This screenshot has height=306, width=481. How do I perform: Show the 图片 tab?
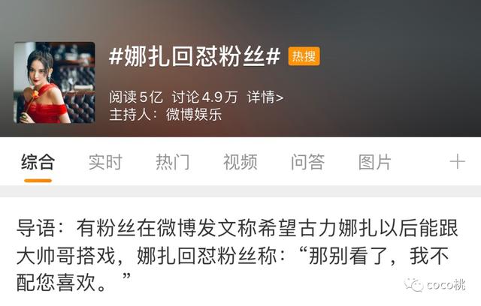point(375,162)
